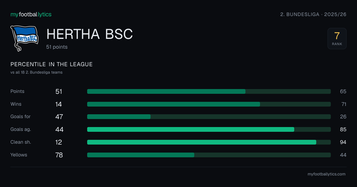The width and height of the screenshot is (357, 187).
Task: Click the Clean sh. row label
Action: [21, 142]
